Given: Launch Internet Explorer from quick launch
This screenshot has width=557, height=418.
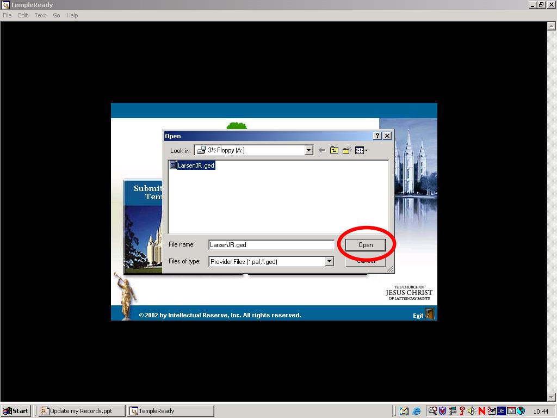Looking at the screenshot, I should (x=416, y=411).
